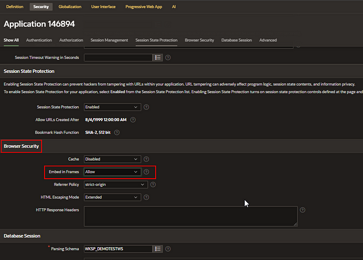This screenshot has width=363, height=260.
Task: Click the SHA-2, 512 bit value
Action: click(97, 133)
